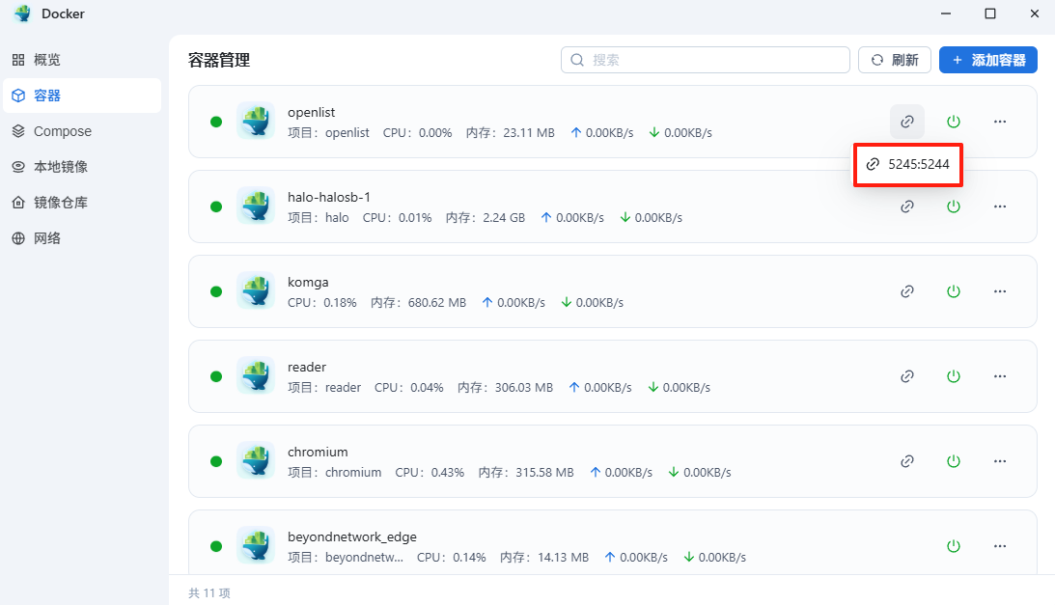Viewport: 1055px width, 605px height.
Task: Click 添加容器 add container button
Action: tap(987, 60)
